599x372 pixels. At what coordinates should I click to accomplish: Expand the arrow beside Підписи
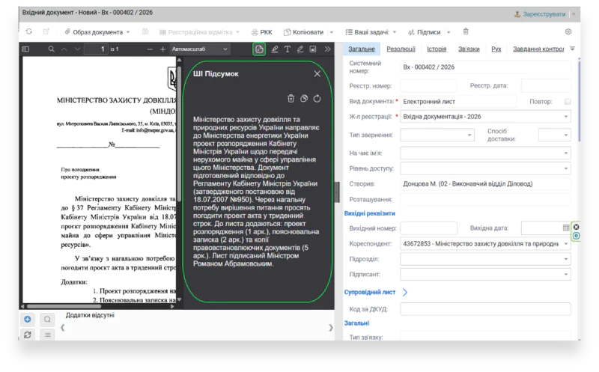[449, 32]
